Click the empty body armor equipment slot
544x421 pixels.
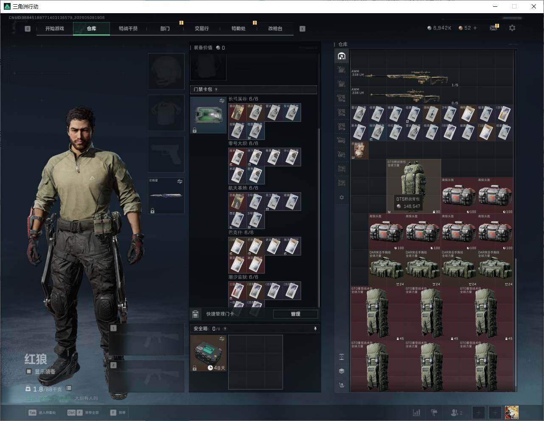point(166,112)
